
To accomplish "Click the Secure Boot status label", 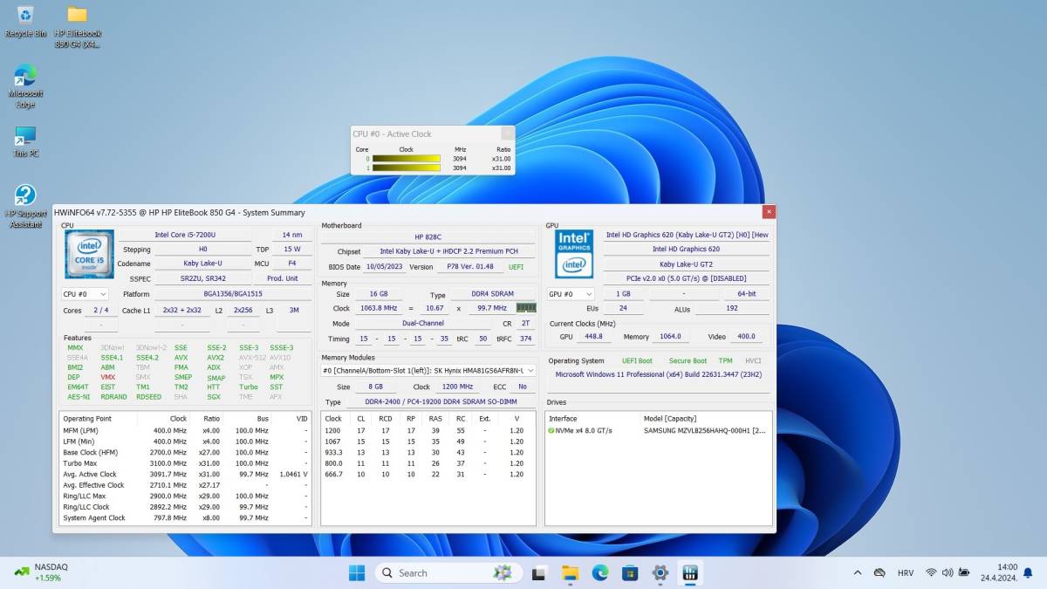I will point(687,360).
